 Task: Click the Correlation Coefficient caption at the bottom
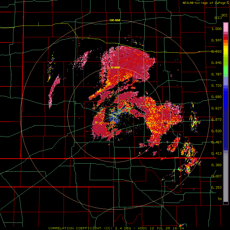(116, 228)
